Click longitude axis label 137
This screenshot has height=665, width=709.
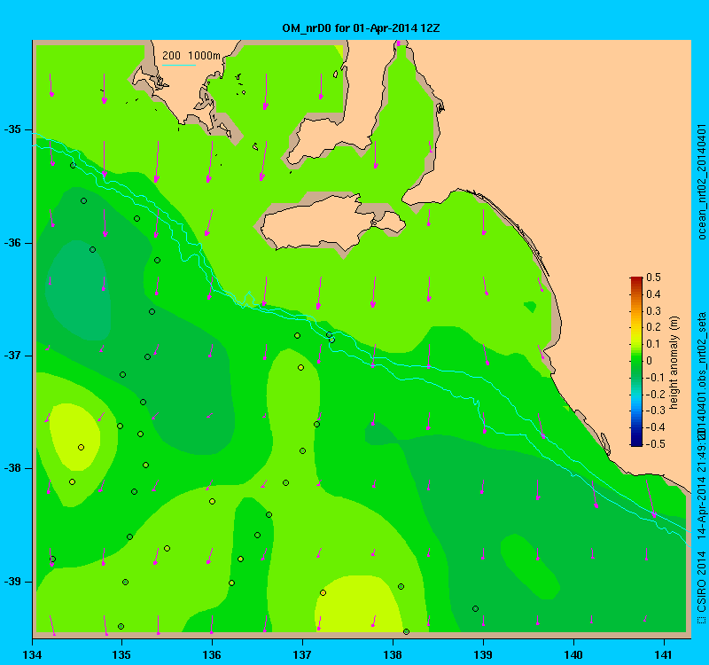coord(302,654)
